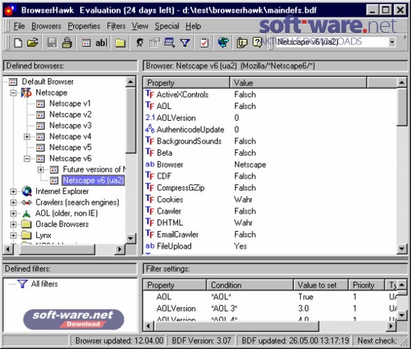Click the Netscape folder icon in tree
This screenshot has width=411, height=349.
(27, 93)
